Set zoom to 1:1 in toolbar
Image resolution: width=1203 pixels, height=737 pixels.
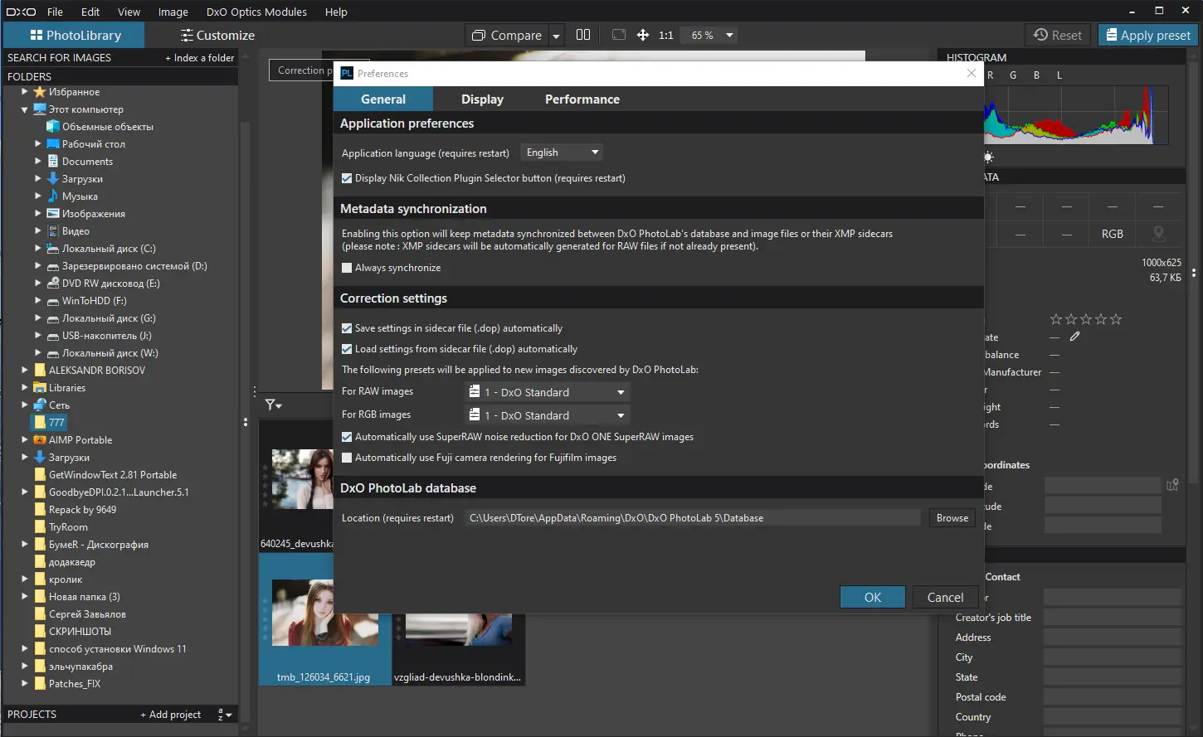click(x=665, y=36)
